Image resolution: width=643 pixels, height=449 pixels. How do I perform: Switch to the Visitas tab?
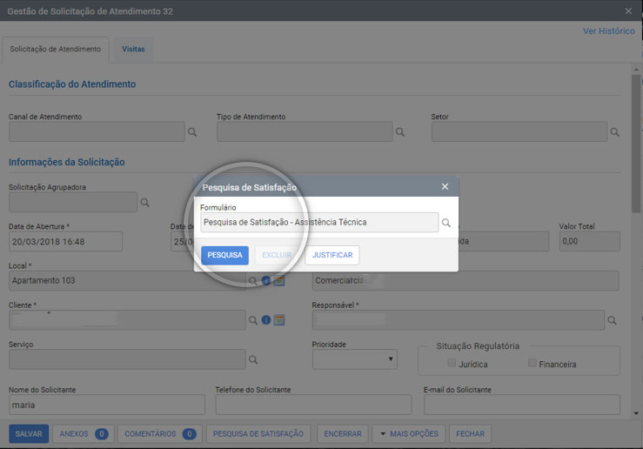(x=133, y=50)
